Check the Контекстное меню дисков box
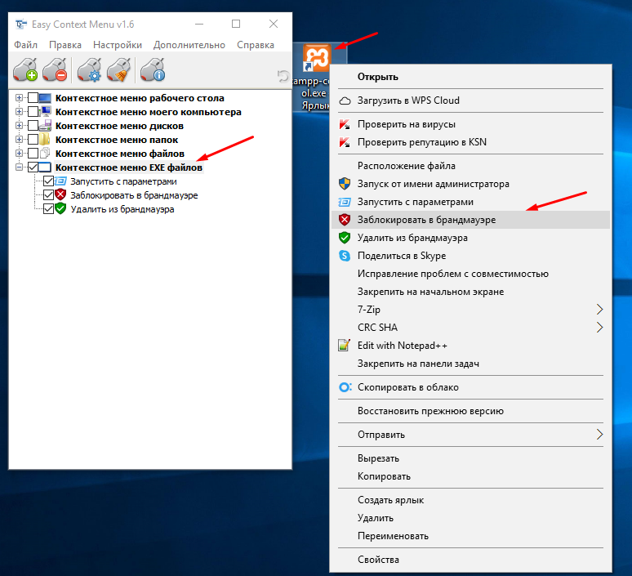This screenshot has width=632, height=576. [33, 126]
